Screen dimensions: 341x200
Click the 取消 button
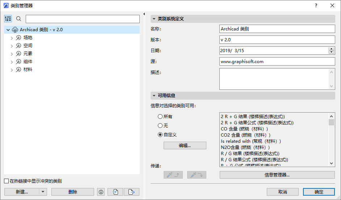pos(283,192)
